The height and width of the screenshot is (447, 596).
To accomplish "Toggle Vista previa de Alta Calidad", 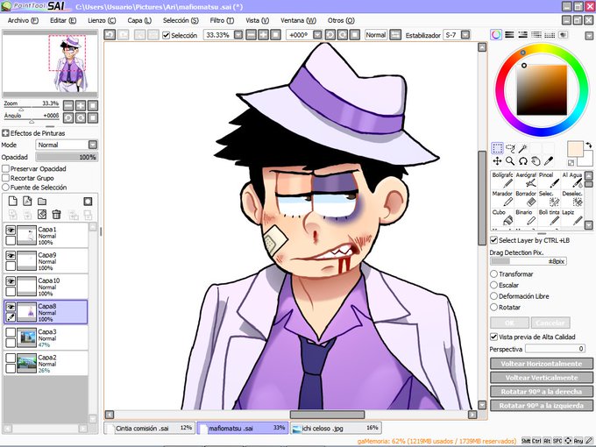I will click(x=493, y=337).
